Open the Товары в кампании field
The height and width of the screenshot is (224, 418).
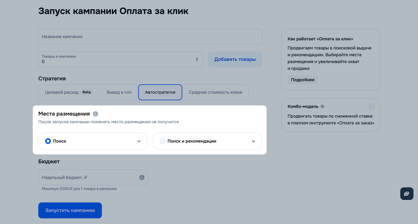pyautogui.click(x=116, y=59)
